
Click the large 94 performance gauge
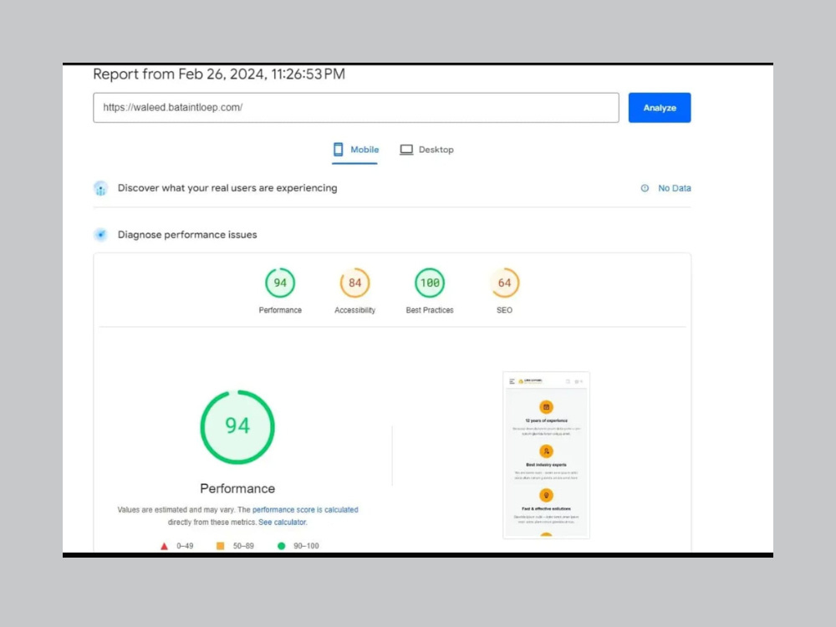pyautogui.click(x=237, y=427)
